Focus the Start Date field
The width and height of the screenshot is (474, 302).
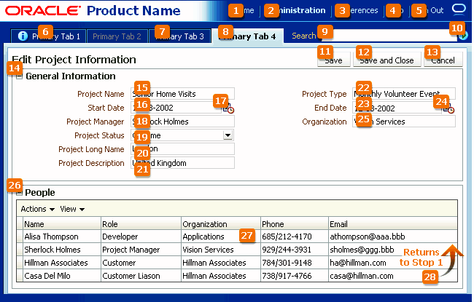pyautogui.click(x=176, y=108)
